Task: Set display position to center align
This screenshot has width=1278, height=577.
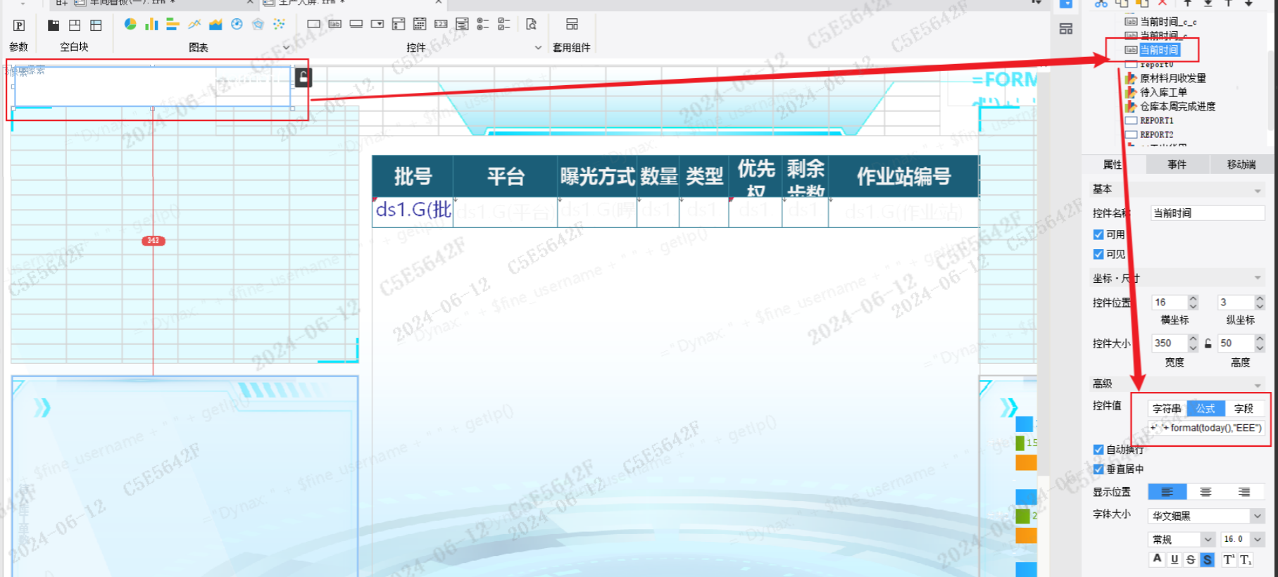Action: pos(1205,492)
